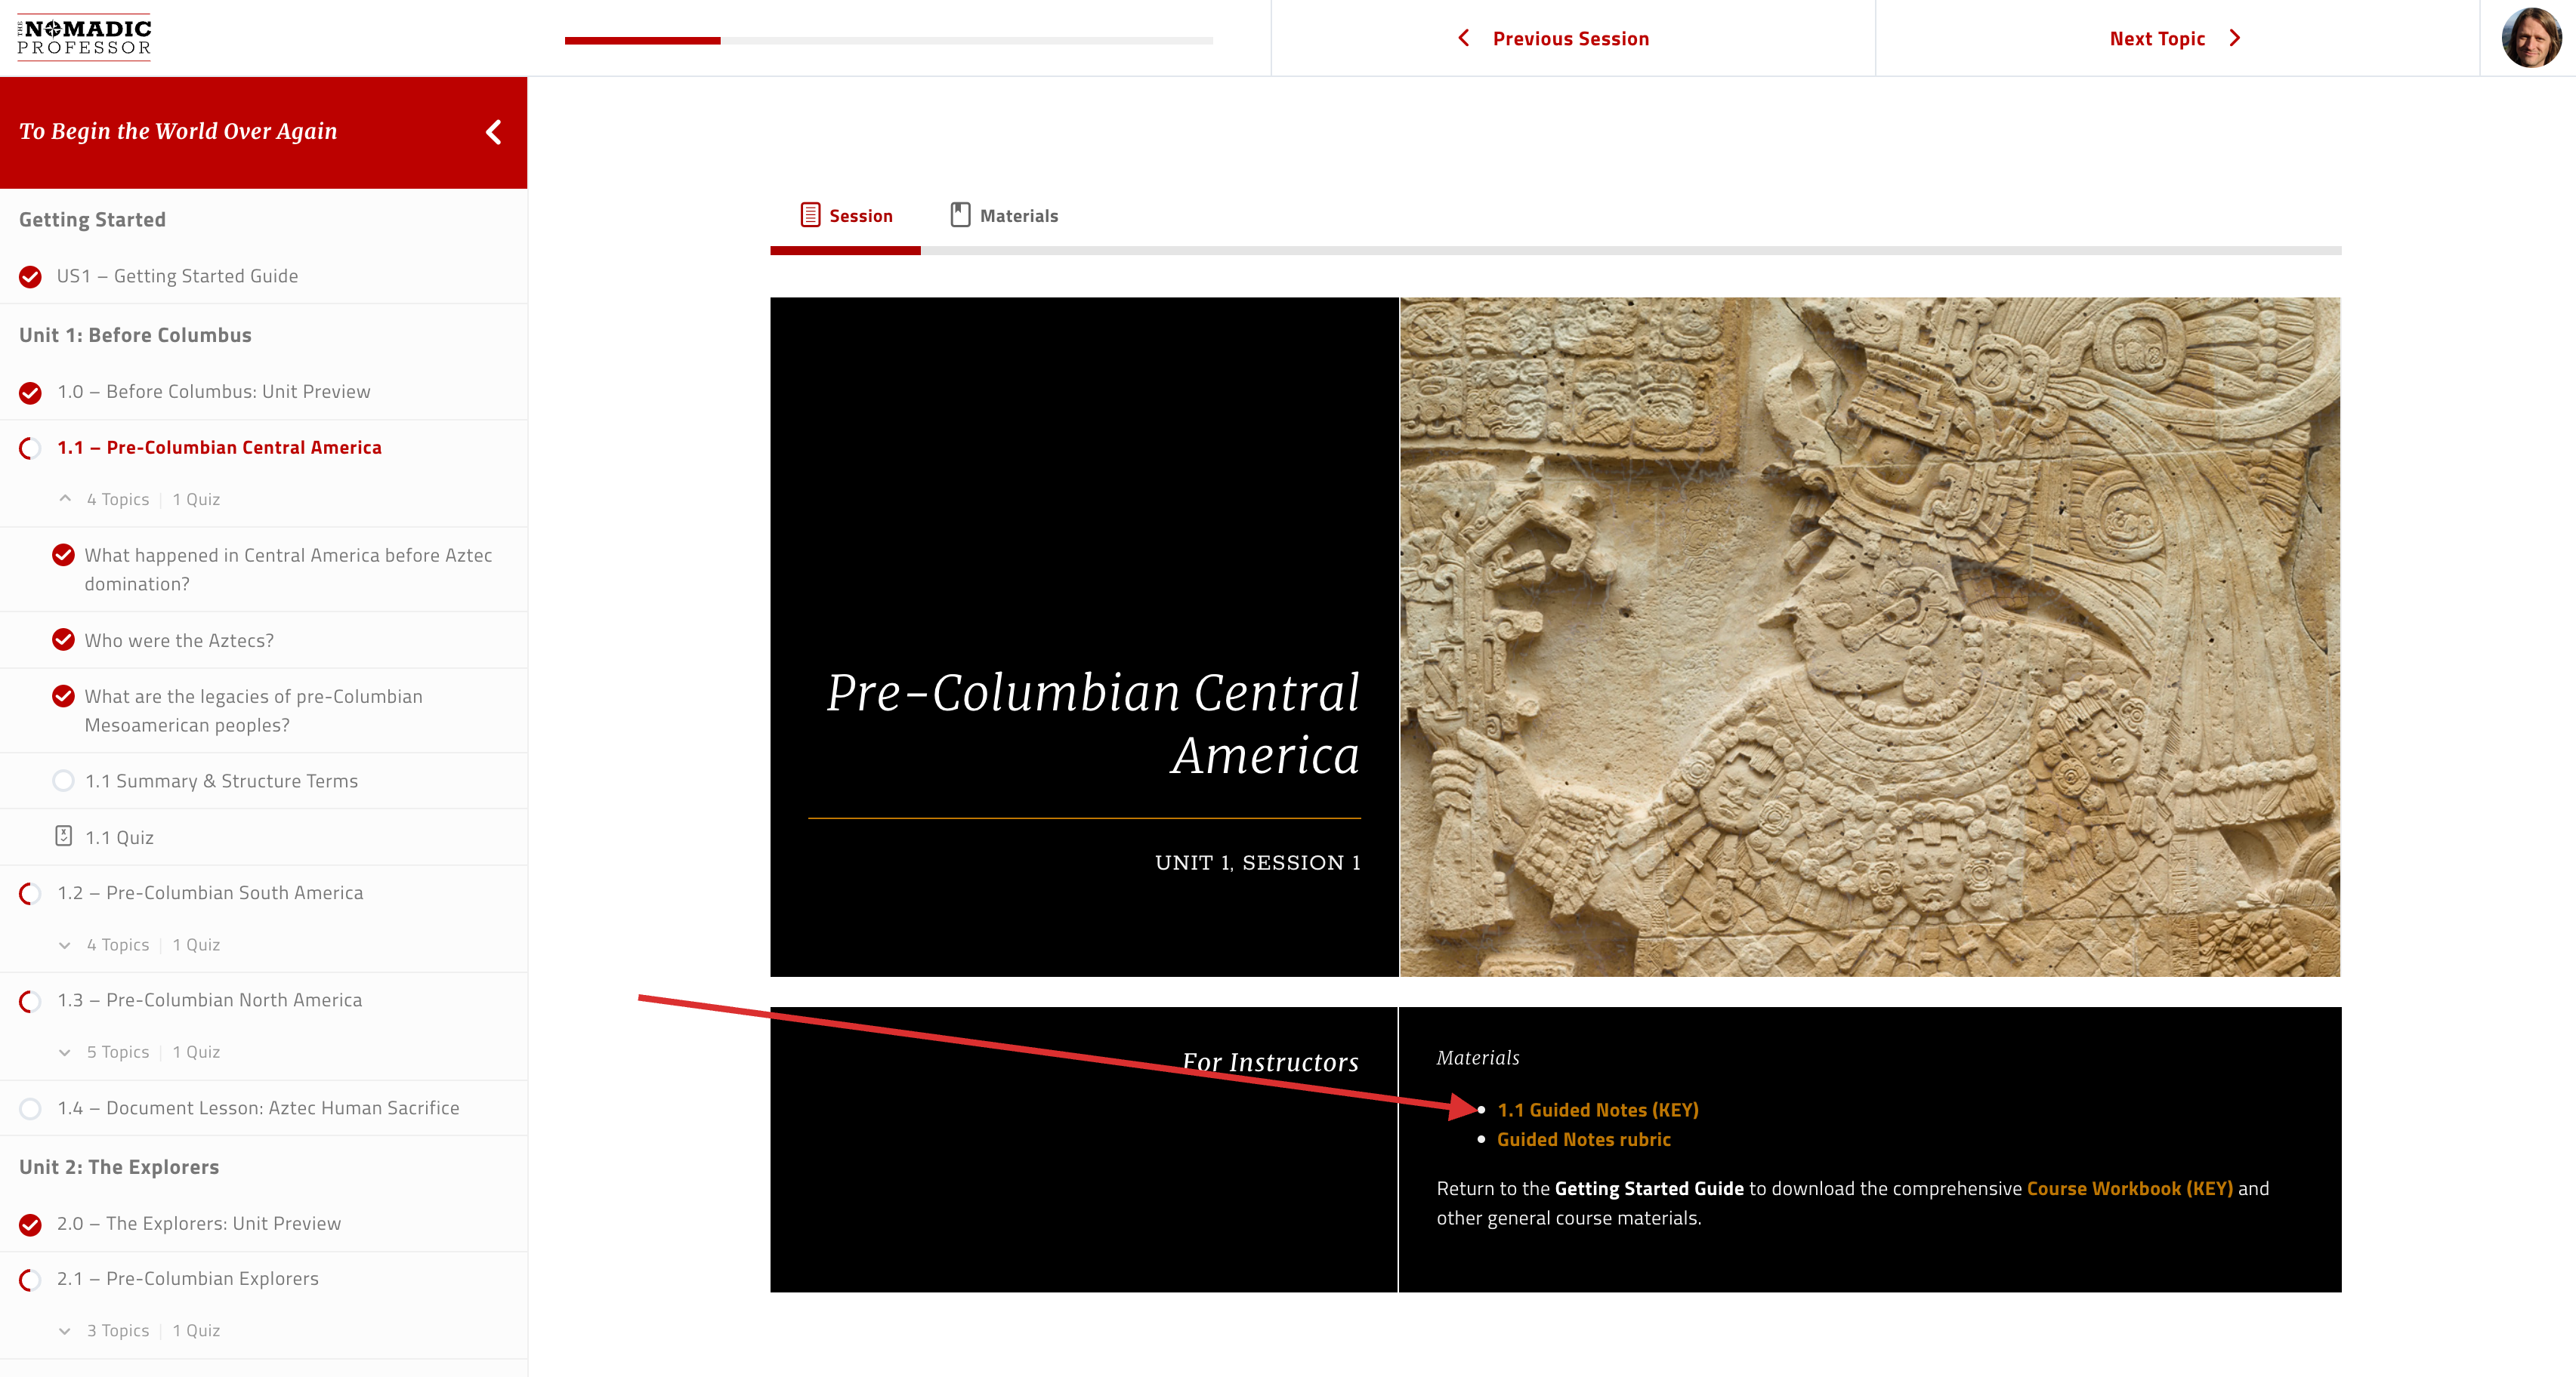Click progress circle for 1.2 Pre-Columbian South America
2576x1377 pixels.
(x=31, y=893)
